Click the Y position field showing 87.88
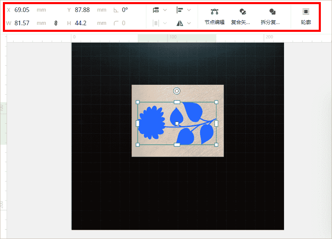Image resolution: width=332 pixels, height=239 pixels. point(82,10)
